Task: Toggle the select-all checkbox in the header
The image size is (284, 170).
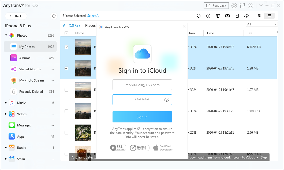Action: point(66,33)
